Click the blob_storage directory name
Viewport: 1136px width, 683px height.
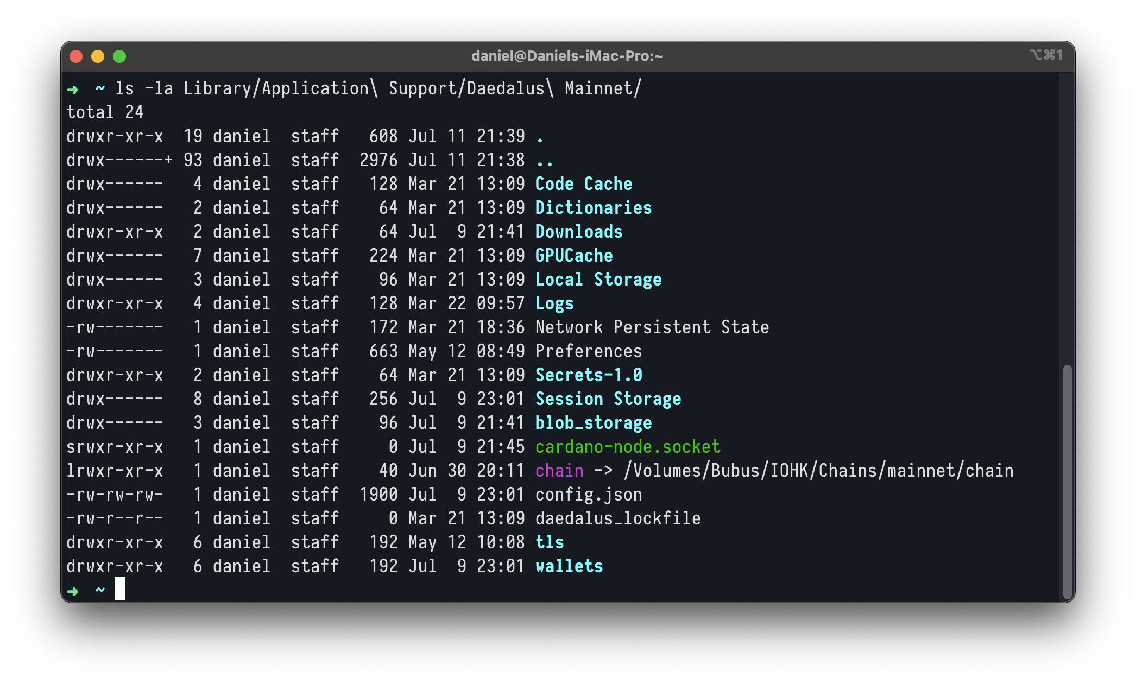pos(594,423)
